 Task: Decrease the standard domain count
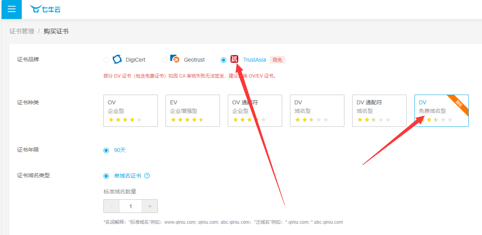[x=111, y=206]
